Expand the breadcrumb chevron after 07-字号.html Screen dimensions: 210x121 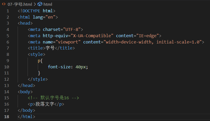[35, 4]
